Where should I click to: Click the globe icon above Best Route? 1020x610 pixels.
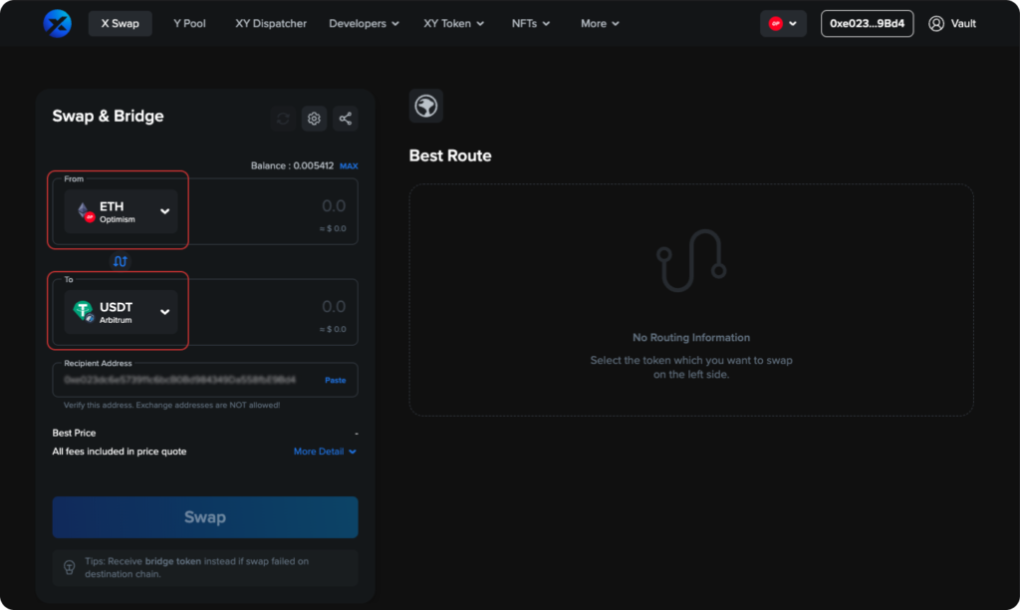coord(426,106)
